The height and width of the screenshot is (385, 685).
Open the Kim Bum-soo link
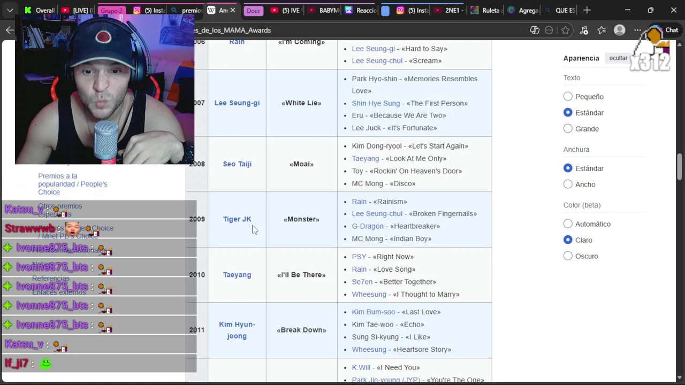click(374, 312)
